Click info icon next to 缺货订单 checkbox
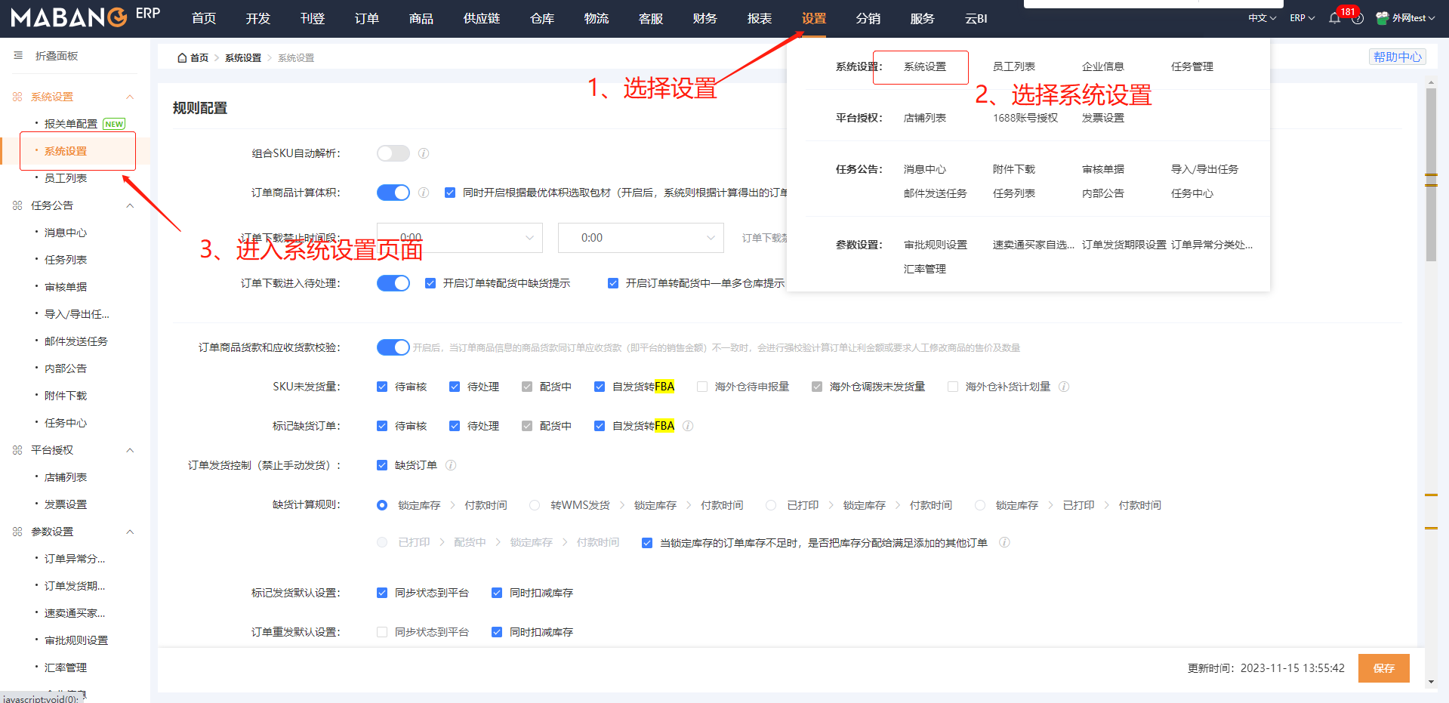The height and width of the screenshot is (703, 1449). coord(451,465)
